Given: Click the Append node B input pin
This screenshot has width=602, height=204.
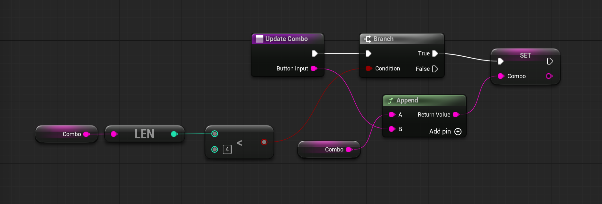Looking at the screenshot, I should pos(392,129).
